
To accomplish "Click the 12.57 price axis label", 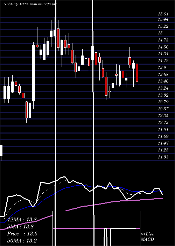I will tap(163, 109).
